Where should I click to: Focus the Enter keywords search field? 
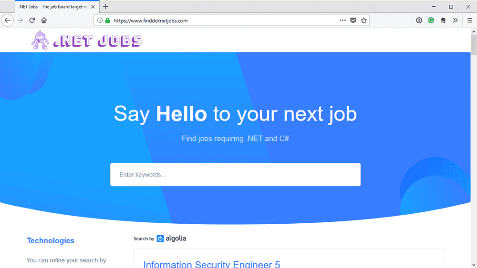click(x=236, y=175)
